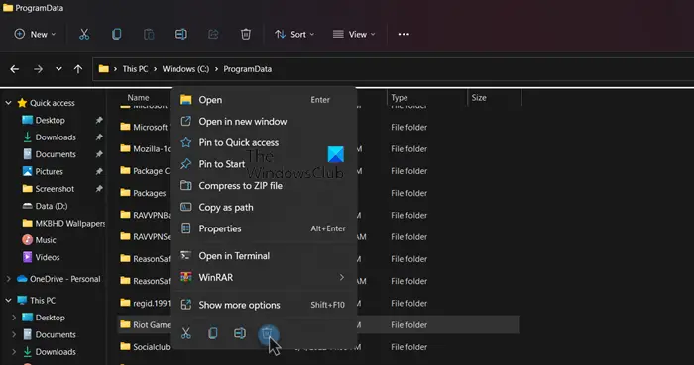Image resolution: width=694 pixels, height=365 pixels.
Task: Sort by the Name column header
Action: point(138,98)
